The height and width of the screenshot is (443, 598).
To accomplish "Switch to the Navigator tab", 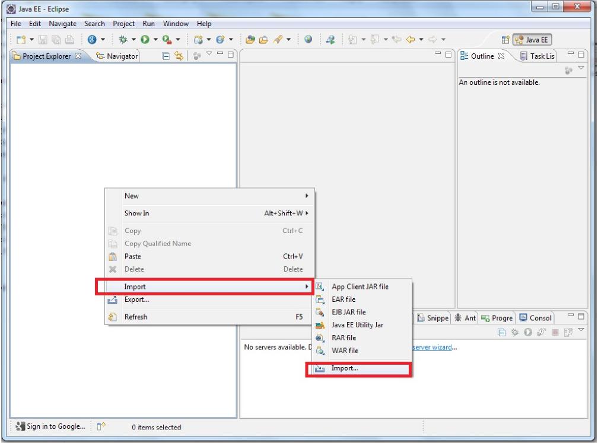I will tap(117, 56).
